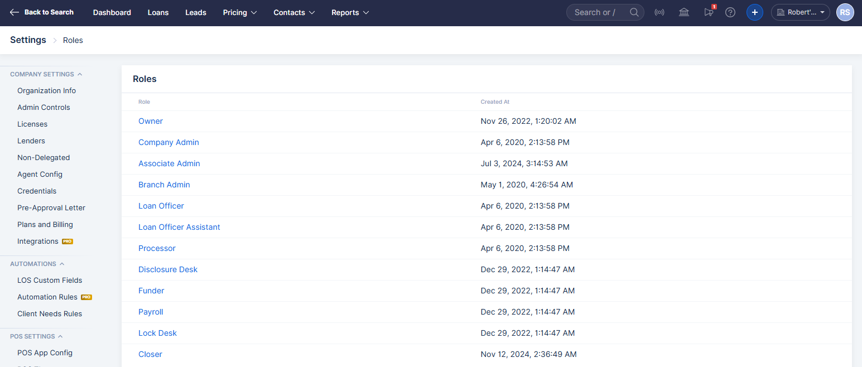Click the Created At column header
Screen dimensions: 862x367
coord(495,102)
